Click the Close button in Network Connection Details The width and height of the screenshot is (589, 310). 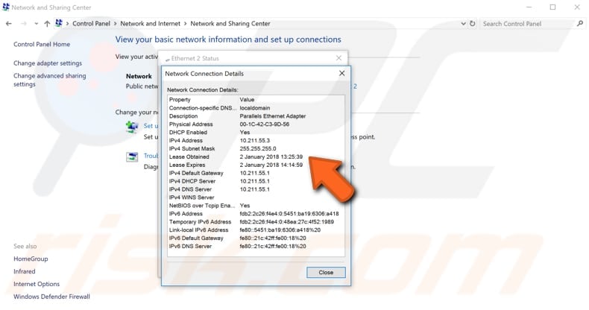[326, 273]
